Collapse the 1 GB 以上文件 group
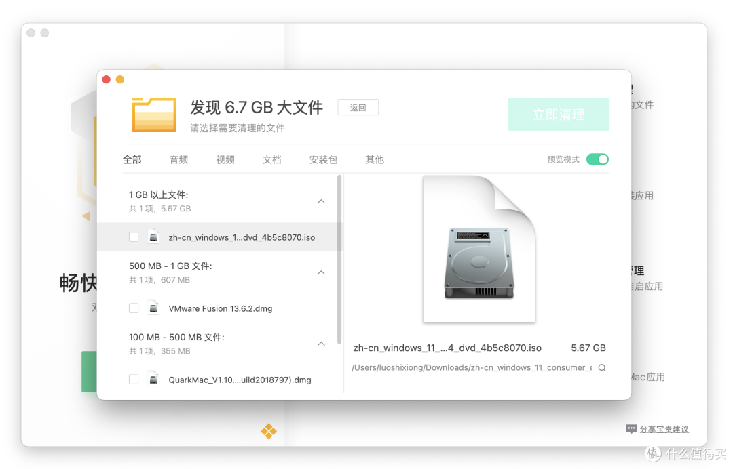This screenshot has height=469, width=733. click(321, 201)
